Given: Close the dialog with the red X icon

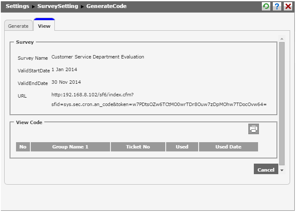Looking at the screenshot, I should (288, 6).
